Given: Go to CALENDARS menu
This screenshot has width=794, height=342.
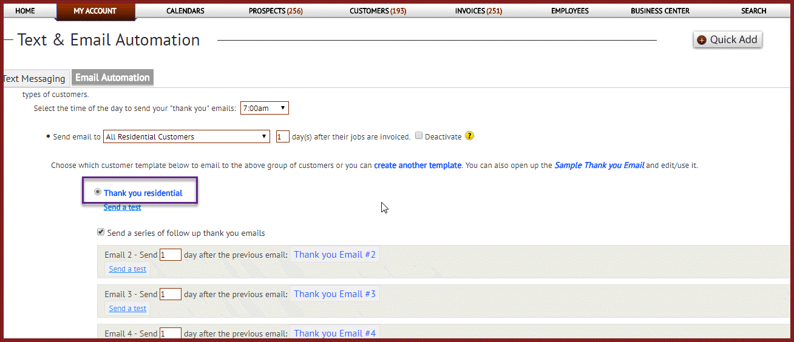Looking at the screenshot, I should pyautogui.click(x=185, y=11).
